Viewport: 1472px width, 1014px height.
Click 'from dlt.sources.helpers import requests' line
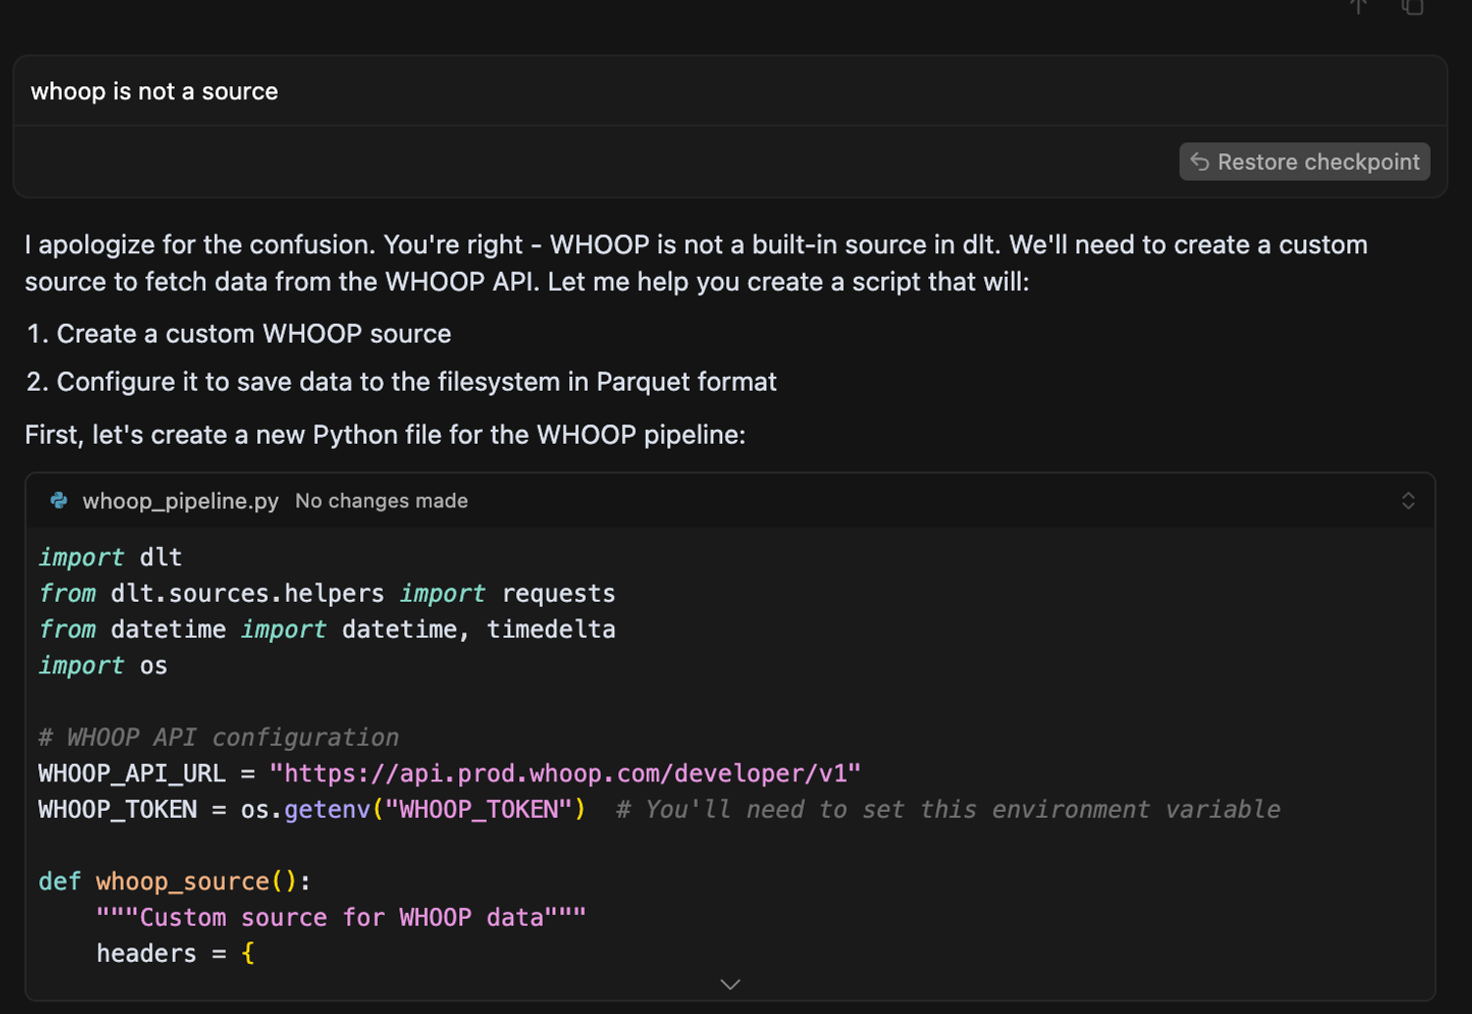point(327,594)
